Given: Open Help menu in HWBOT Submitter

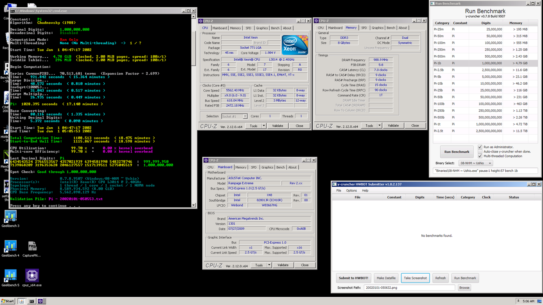Looking at the screenshot, I should click(365, 191).
